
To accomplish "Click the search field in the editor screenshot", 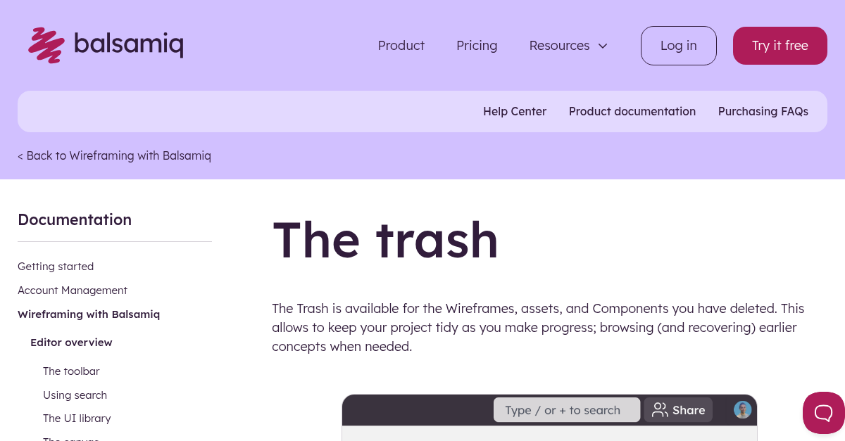I will point(567,409).
